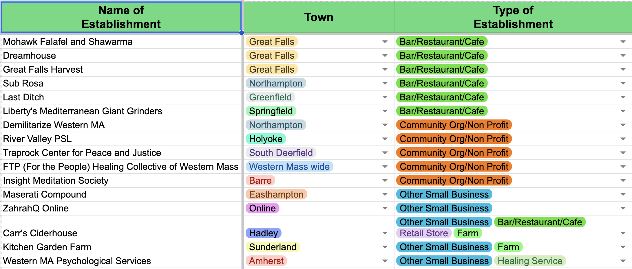Expand Type dropdown for ZahrahQ Online
632x269 pixels.
click(623, 208)
